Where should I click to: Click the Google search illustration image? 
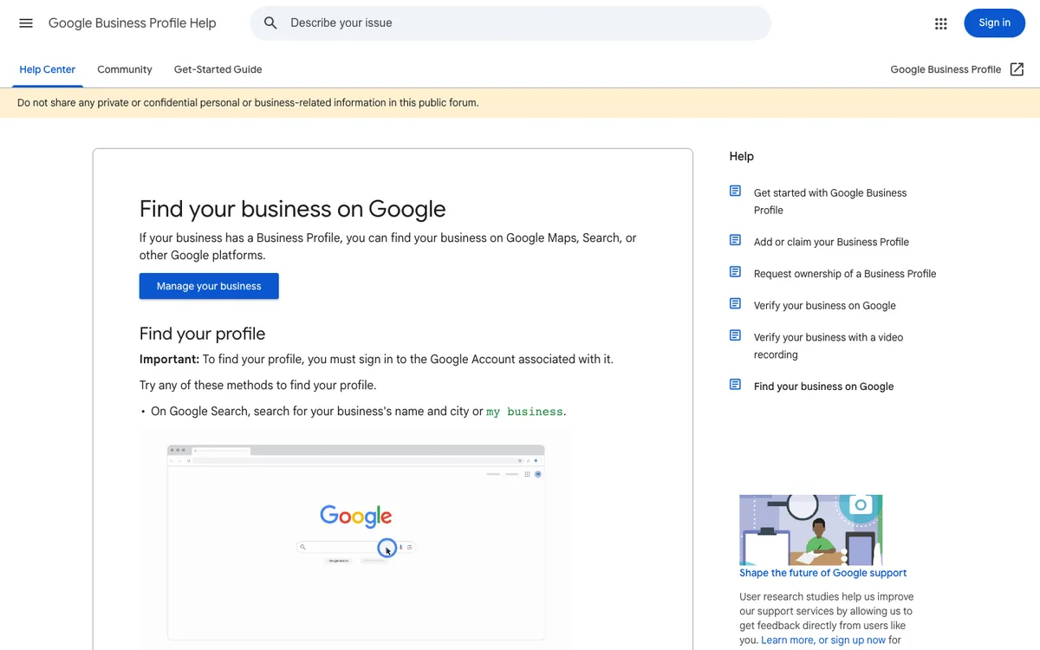(355, 541)
